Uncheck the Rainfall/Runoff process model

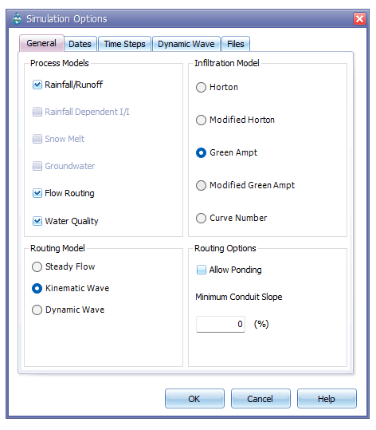pos(37,85)
